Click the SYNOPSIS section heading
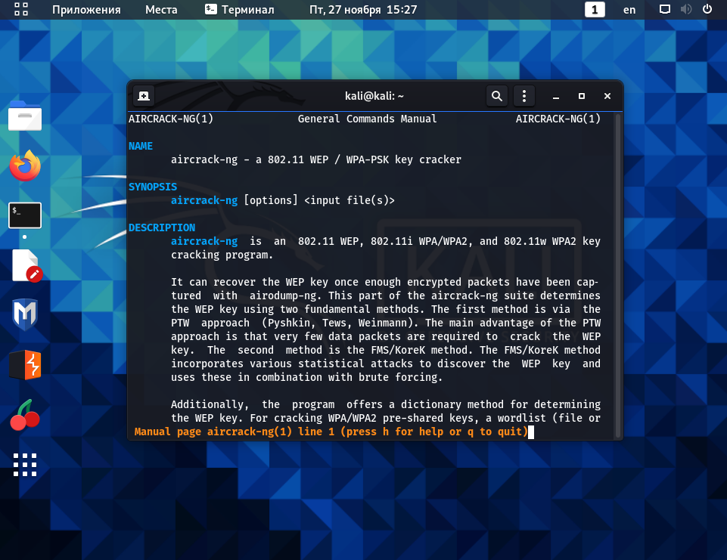 tap(153, 187)
